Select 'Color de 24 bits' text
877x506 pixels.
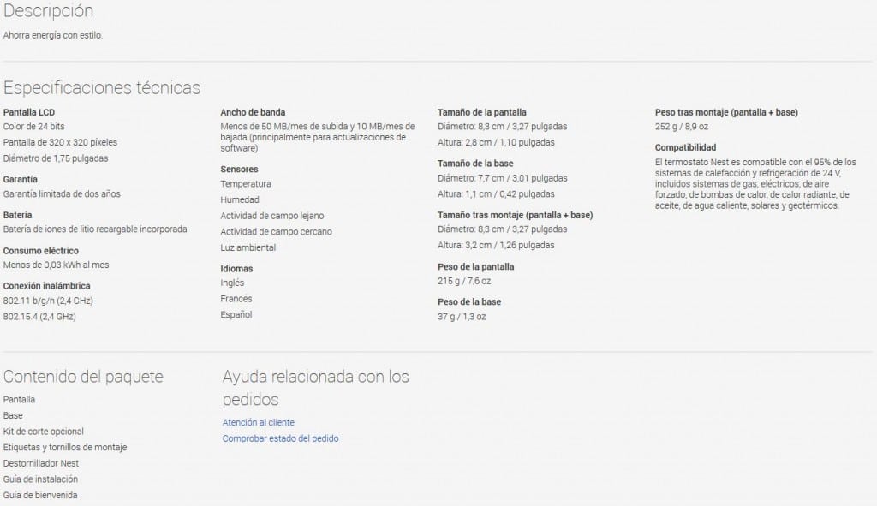click(x=33, y=127)
